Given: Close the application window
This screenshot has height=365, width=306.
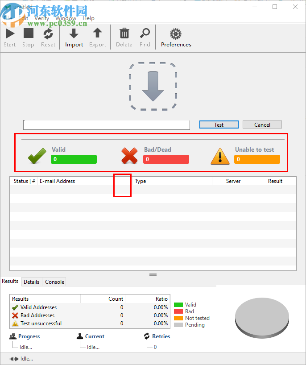Looking at the screenshot, I should tap(295, 7).
